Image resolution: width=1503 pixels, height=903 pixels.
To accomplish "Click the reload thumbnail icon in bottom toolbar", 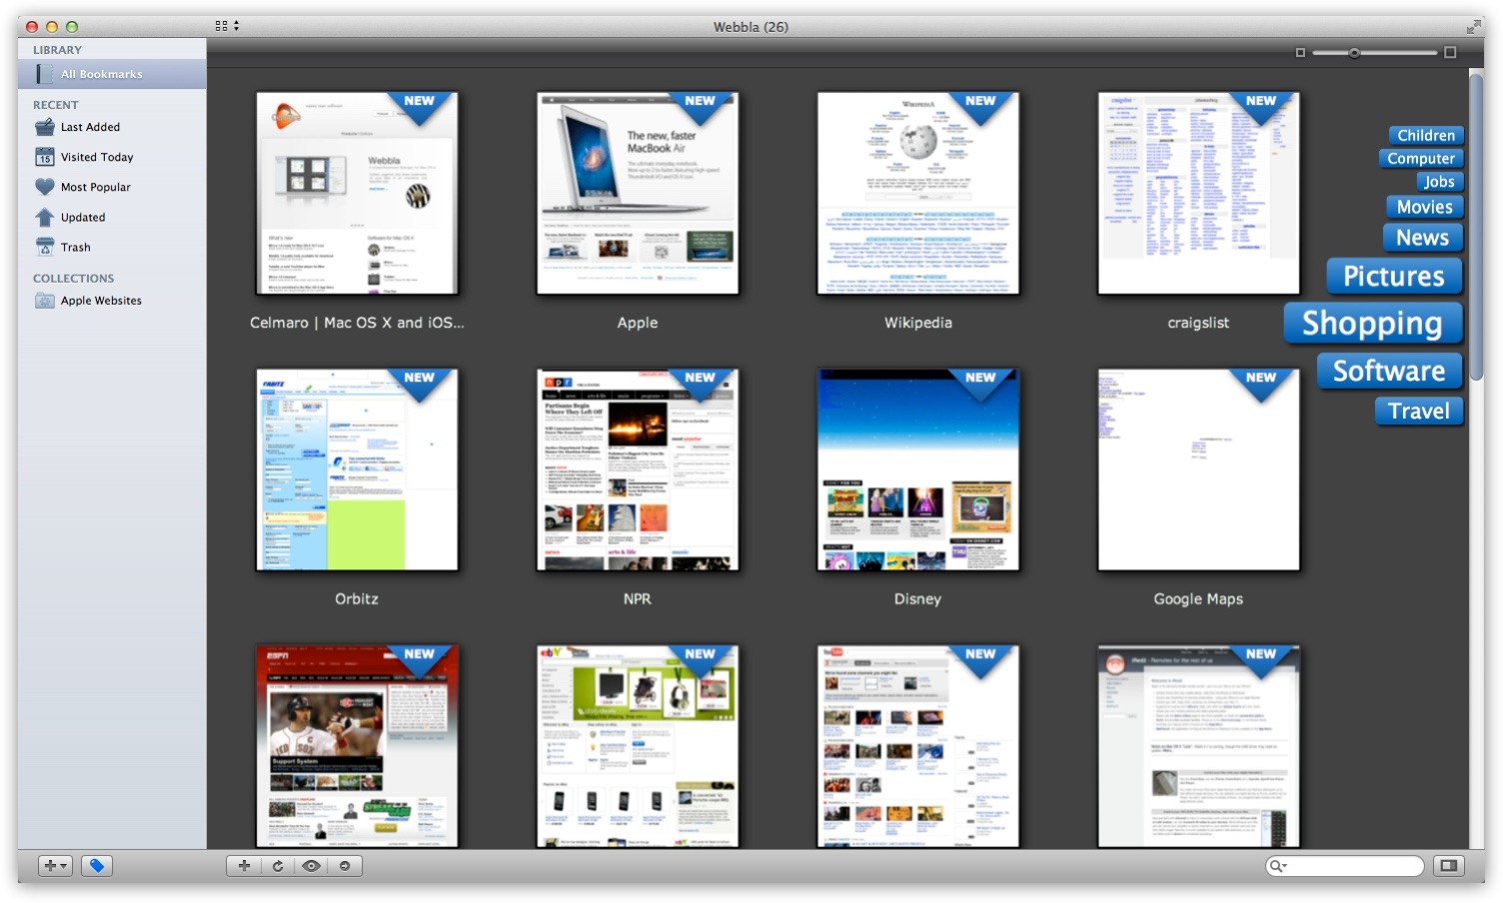I will pos(278,865).
